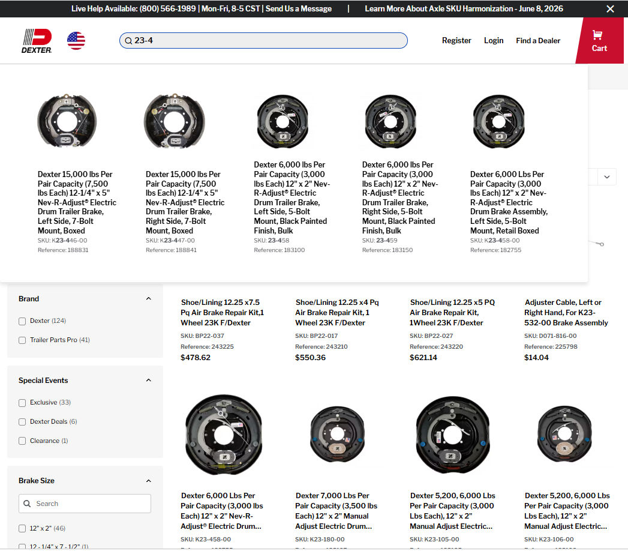Toggle the Trailer Parts Pro checkbox

click(22, 340)
